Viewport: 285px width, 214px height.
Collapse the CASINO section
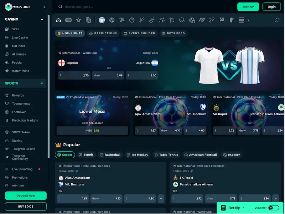[42, 19]
